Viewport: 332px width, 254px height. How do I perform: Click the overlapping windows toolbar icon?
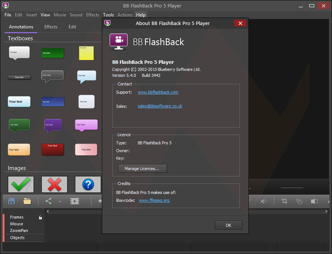[300, 201]
